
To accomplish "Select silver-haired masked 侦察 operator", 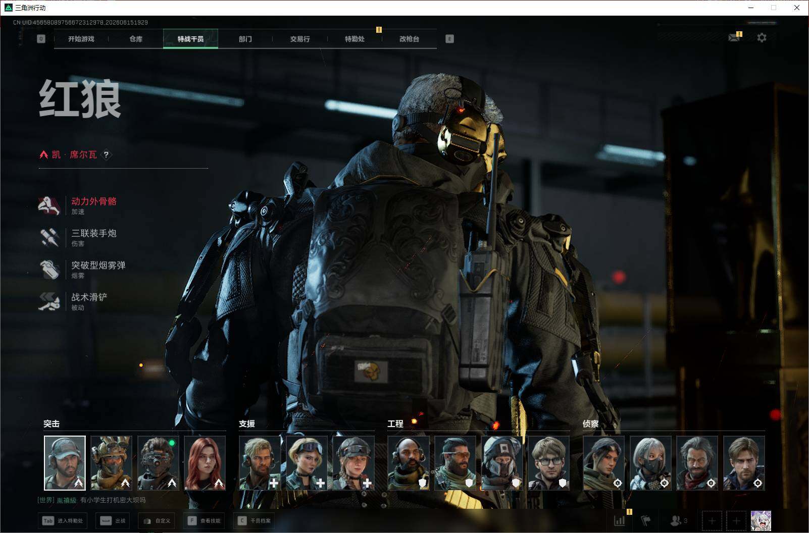I will (650, 463).
